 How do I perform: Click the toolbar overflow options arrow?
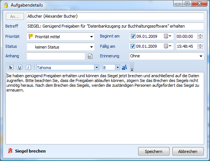[x=132, y=69]
